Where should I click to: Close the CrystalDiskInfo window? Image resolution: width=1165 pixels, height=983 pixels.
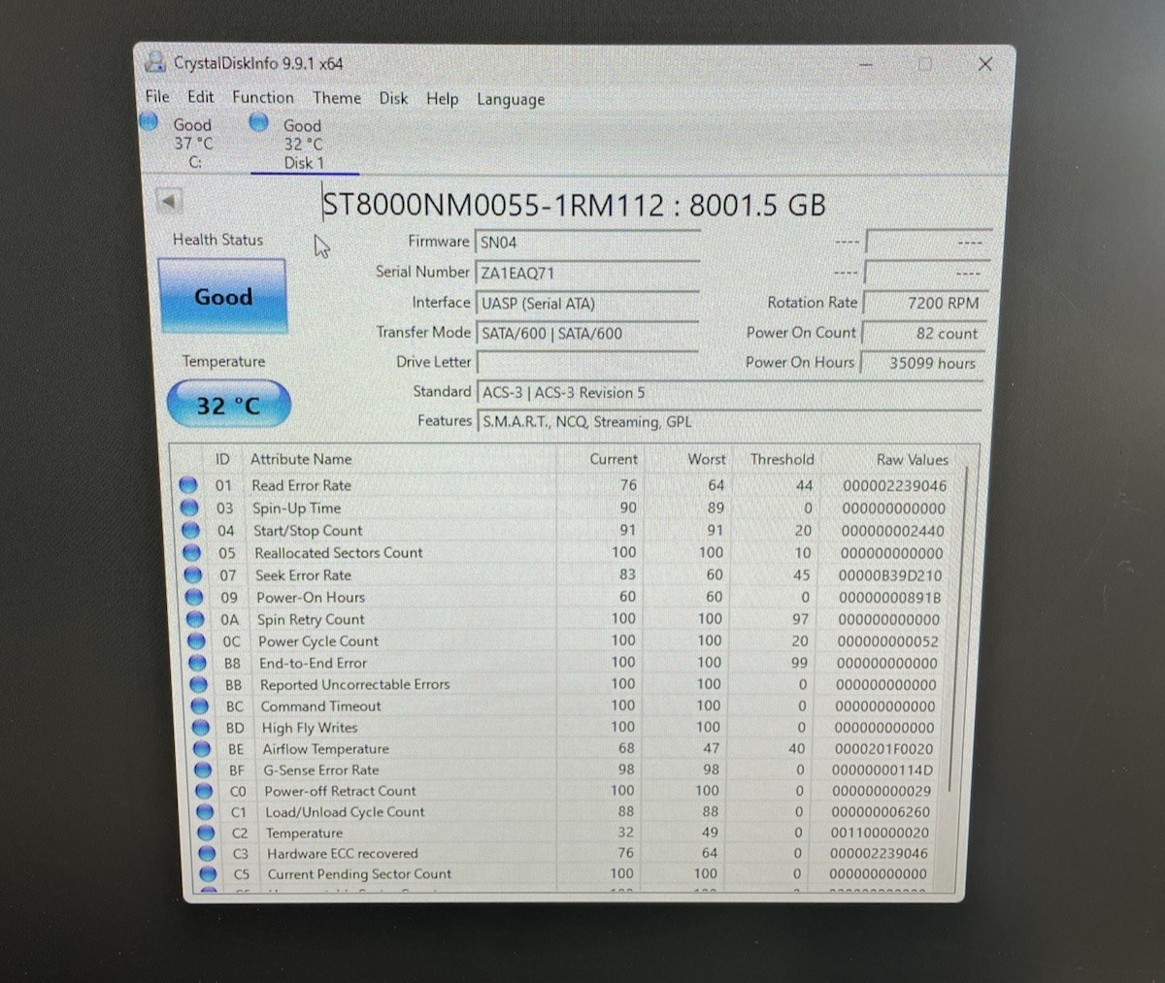pos(984,64)
